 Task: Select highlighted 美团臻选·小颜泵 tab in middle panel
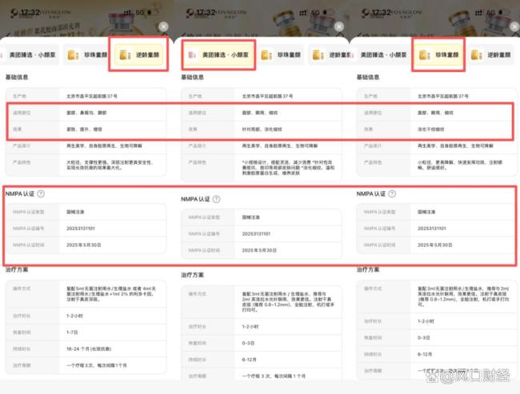coord(219,54)
